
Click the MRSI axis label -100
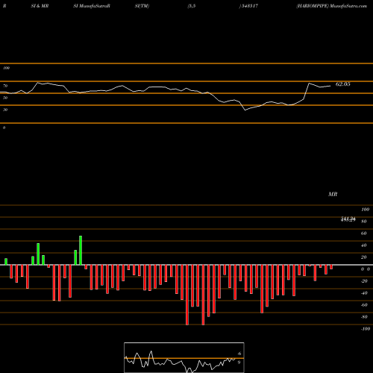tap(366, 329)
